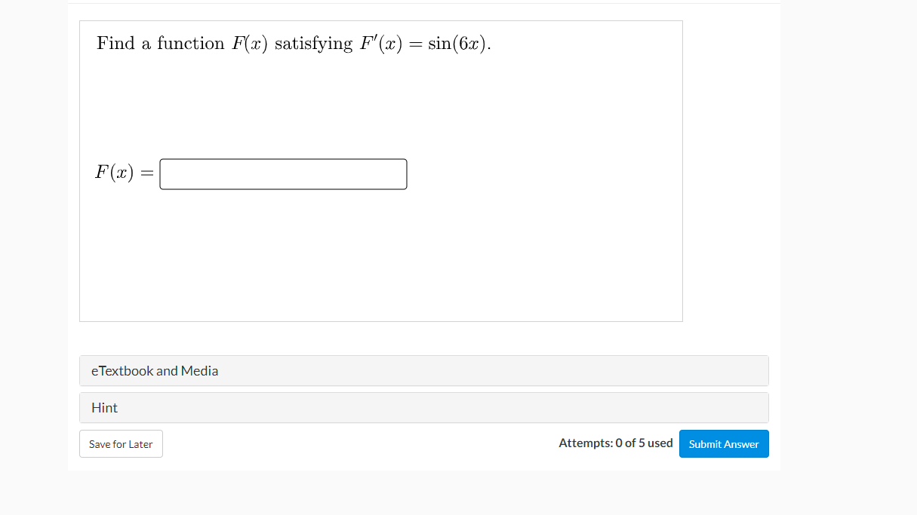Click inside the F(x) answer box

pyautogui.click(x=282, y=173)
